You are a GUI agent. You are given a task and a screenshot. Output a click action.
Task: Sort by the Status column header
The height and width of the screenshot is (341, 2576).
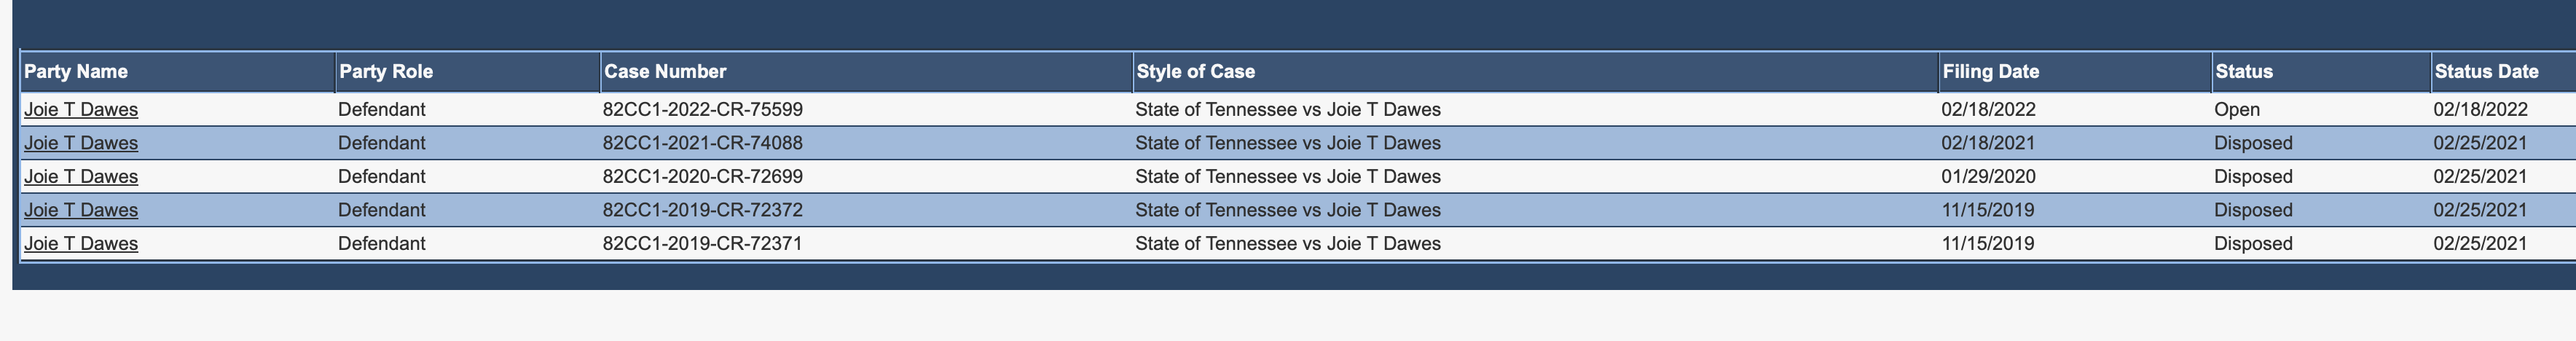point(2244,72)
